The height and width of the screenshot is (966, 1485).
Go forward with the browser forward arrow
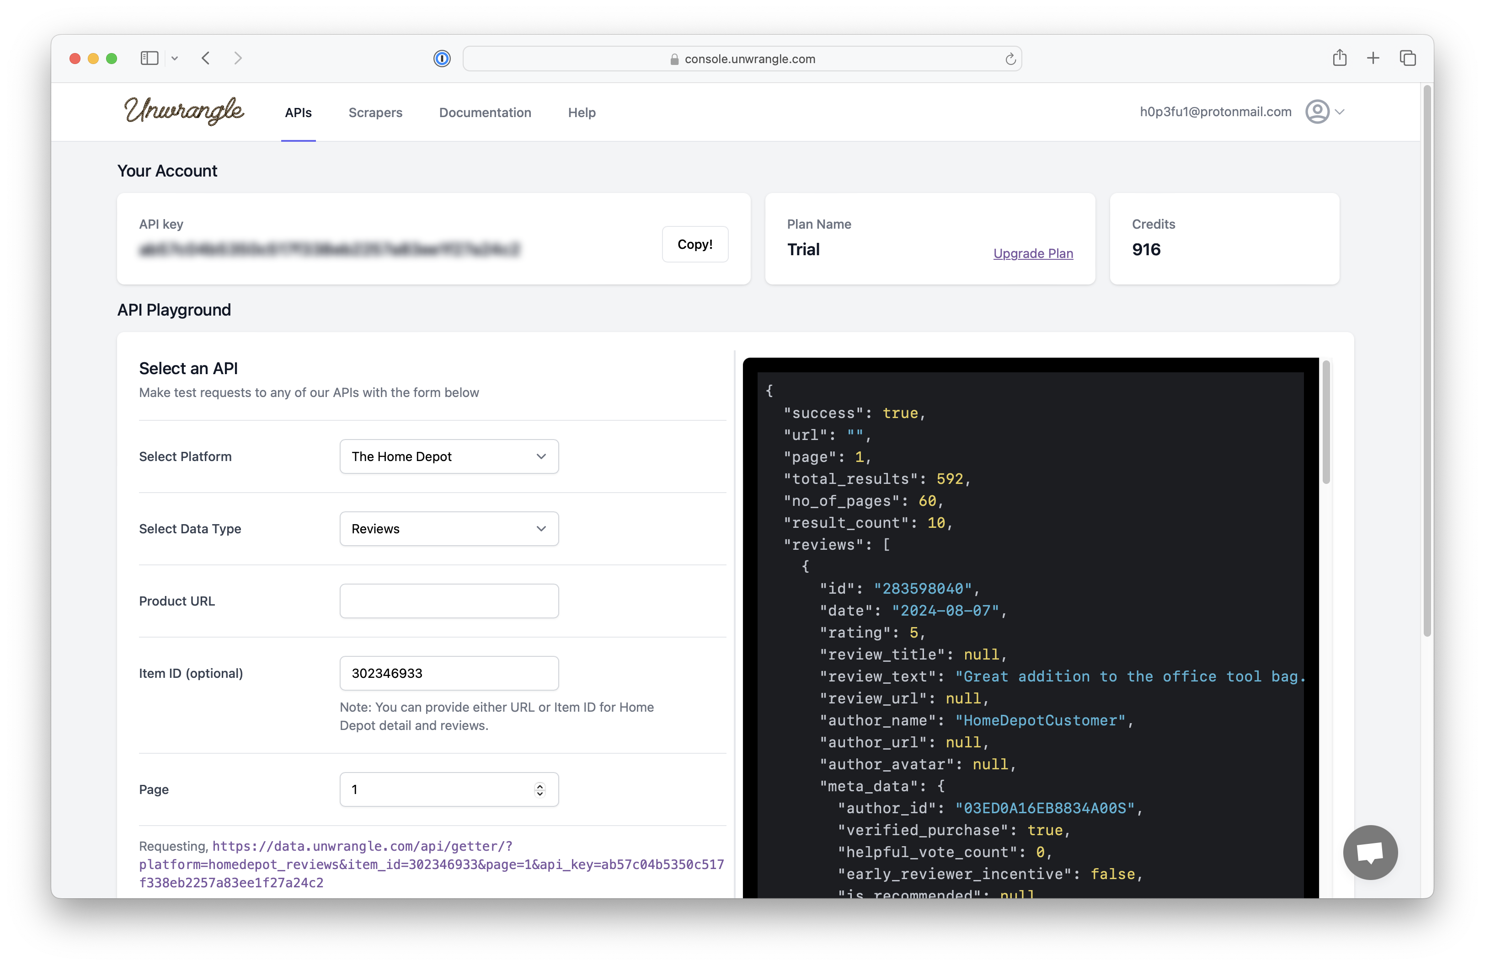238,58
